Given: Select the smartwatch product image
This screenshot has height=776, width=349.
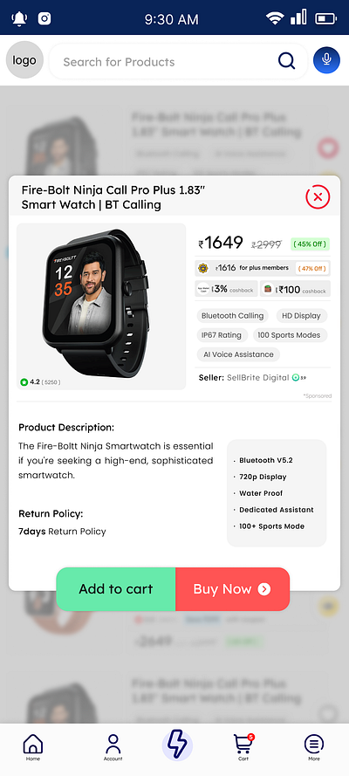Looking at the screenshot, I should tap(101, 306).
